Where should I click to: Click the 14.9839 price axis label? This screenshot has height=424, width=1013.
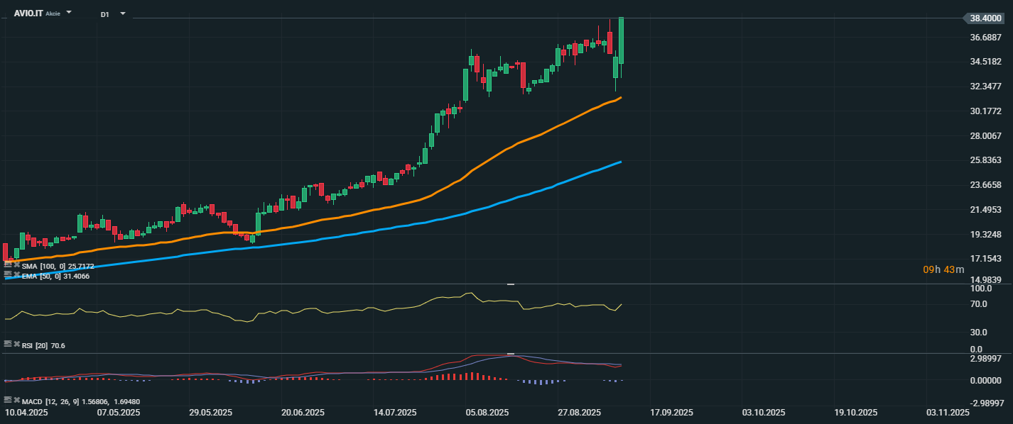click(x=986, y=280)
